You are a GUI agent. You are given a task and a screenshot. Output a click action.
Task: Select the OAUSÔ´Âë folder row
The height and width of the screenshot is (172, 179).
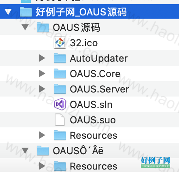pyautogui.click(x=89, y=150)
